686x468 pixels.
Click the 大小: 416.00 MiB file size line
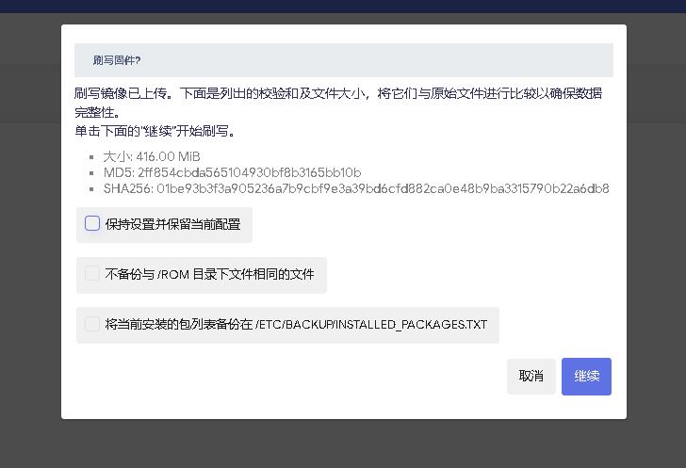coord(151,156)
